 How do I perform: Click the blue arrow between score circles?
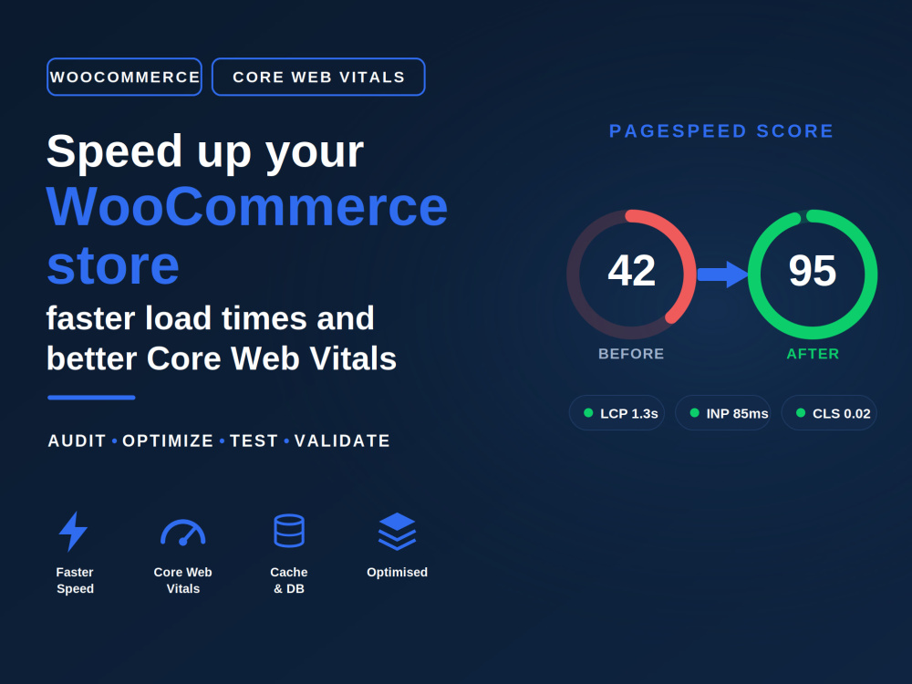723,275
